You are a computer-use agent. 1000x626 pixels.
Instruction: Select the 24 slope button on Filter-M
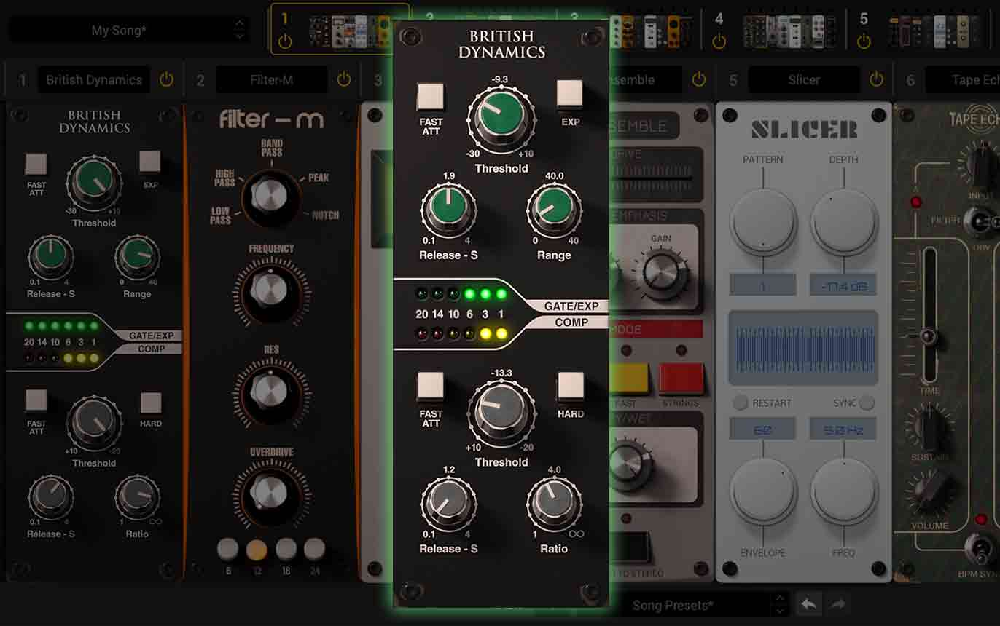click(314, 550)
